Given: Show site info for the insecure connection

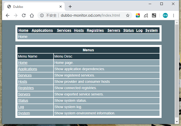Looking at the screenshot, I should 42,15.
